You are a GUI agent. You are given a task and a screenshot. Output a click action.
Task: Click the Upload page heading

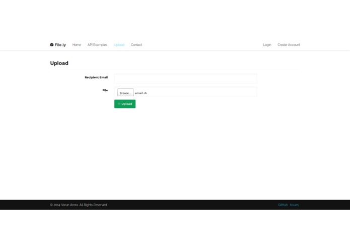pos(59,63)
